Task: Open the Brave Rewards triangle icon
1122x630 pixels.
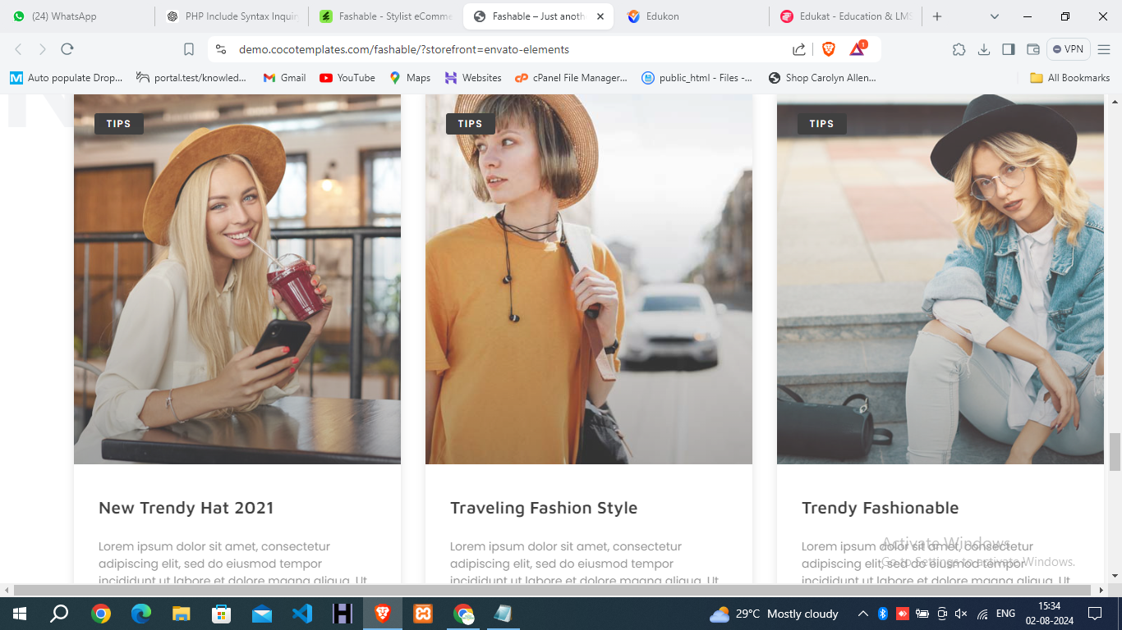Action: 857,49
